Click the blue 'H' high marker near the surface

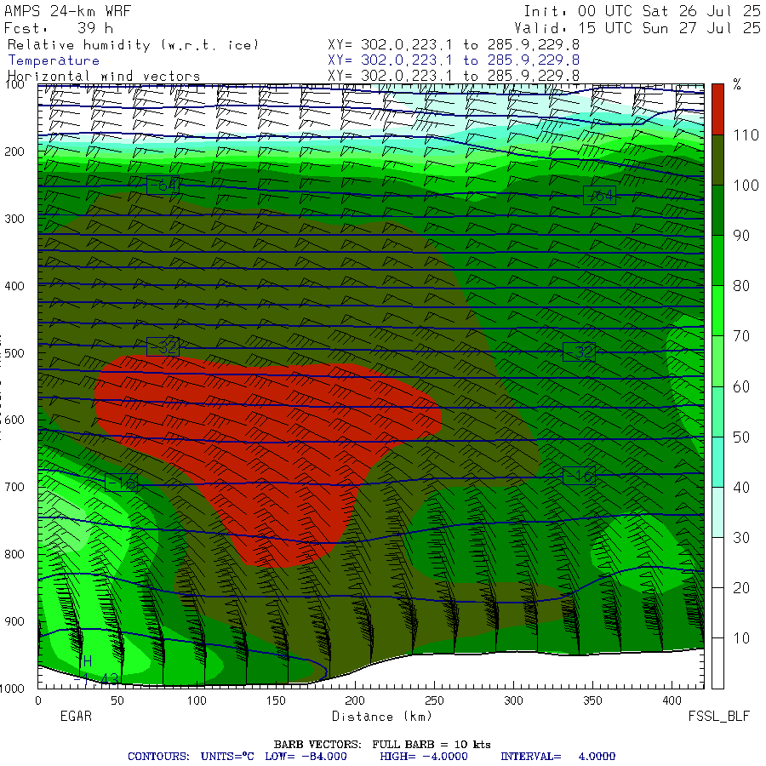[88, 662]
